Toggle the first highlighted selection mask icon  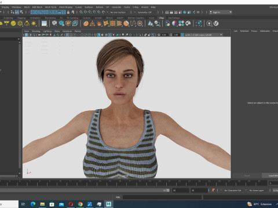coord(32,12)
